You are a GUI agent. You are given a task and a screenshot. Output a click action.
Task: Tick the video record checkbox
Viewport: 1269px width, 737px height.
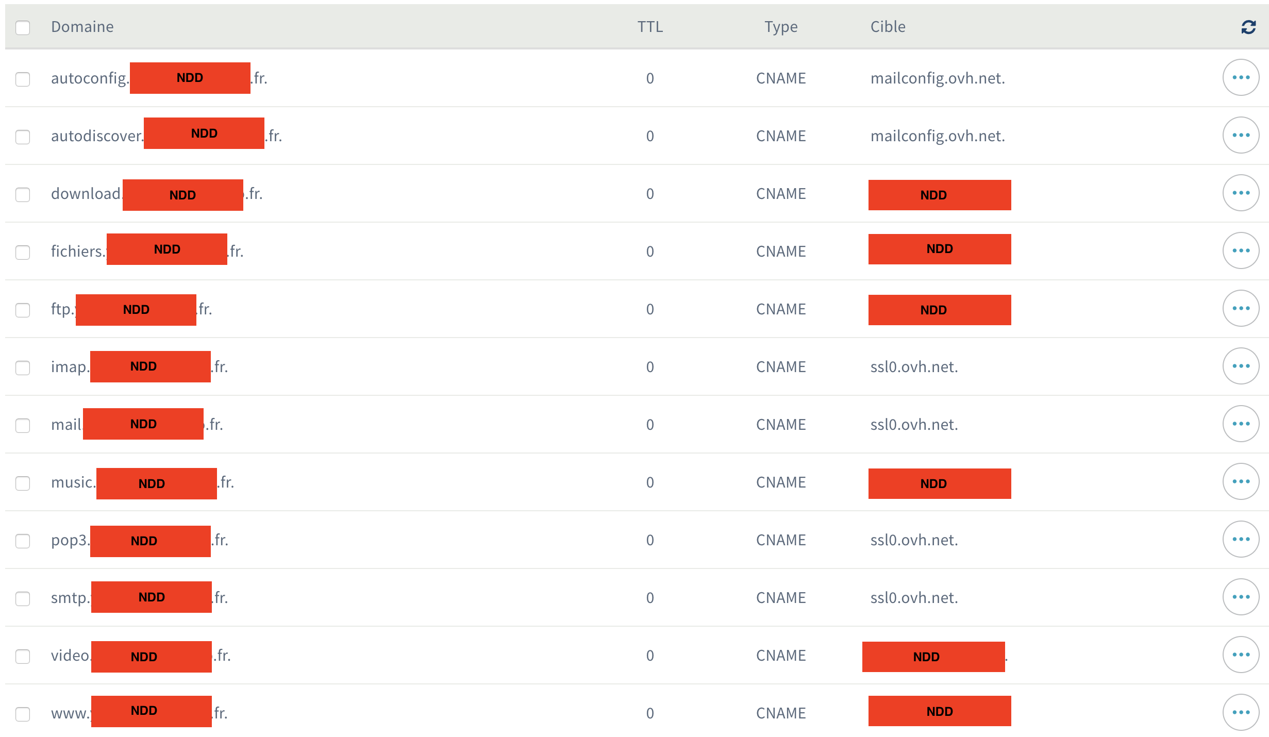pyautogui.click(x=23, y=656)
